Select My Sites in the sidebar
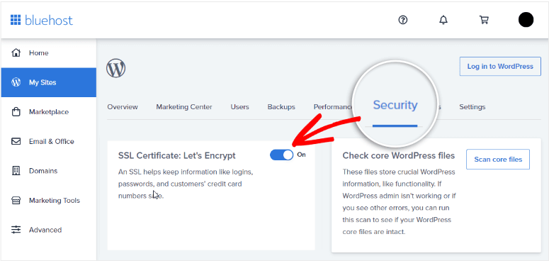Image resolution: width=549 pixels, height=261 pixels. 49,82
